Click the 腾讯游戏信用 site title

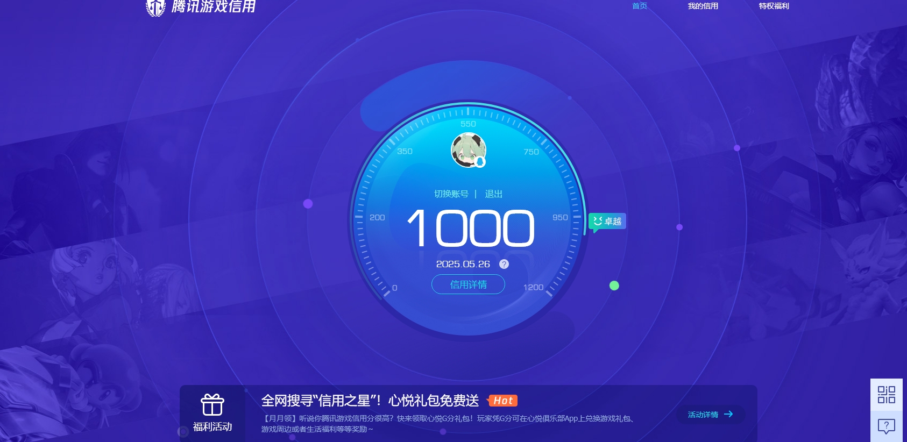214,6
